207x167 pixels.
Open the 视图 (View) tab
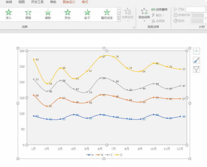(x=22, y=2)
